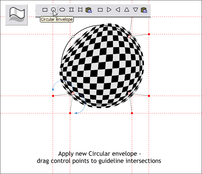Click red handle left of lower-left control point
202x174 pixels.
tap(53, 96)
